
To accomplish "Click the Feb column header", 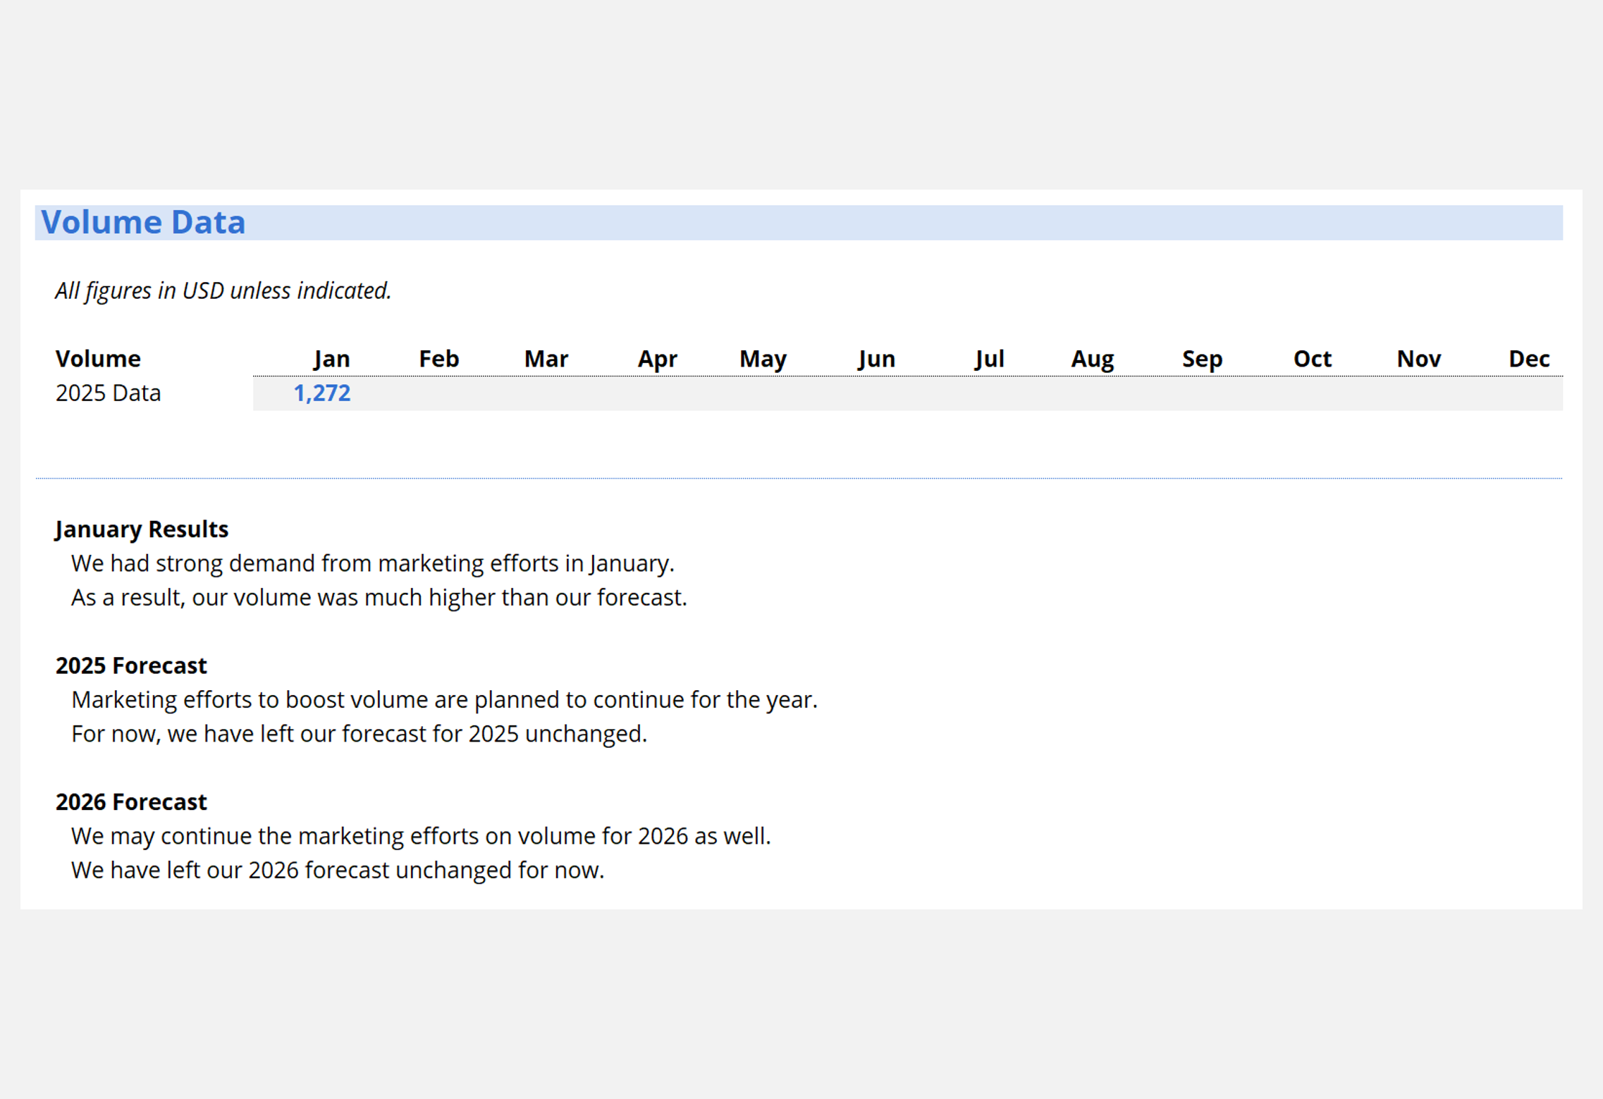I will [x=438, y=359].
